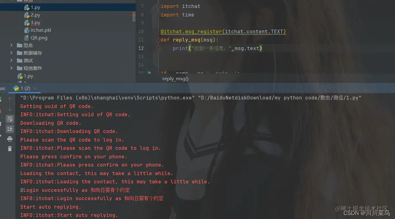
Task: Click 'Start auto replying.' console line
Action: tap(51, 207)
